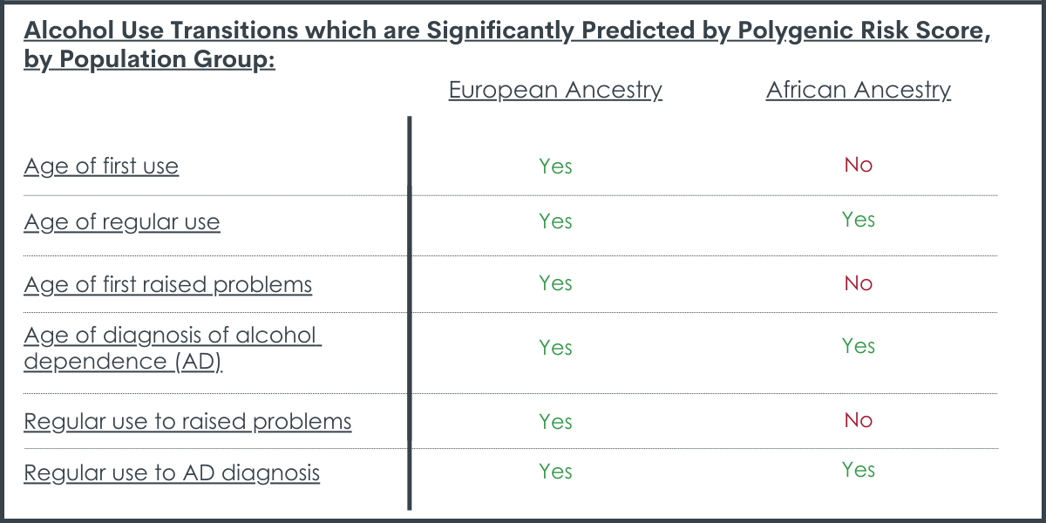Select 'Age of first raised problems' text
Viewport: 1046px width, 523px height.
pos(168,284)
